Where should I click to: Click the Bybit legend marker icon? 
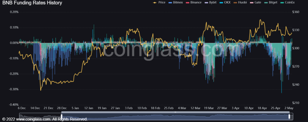pyautogui.click(x=206, y=3)
